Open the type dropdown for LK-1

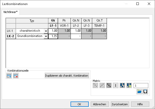pyautogui.click(x=46, y=31)
